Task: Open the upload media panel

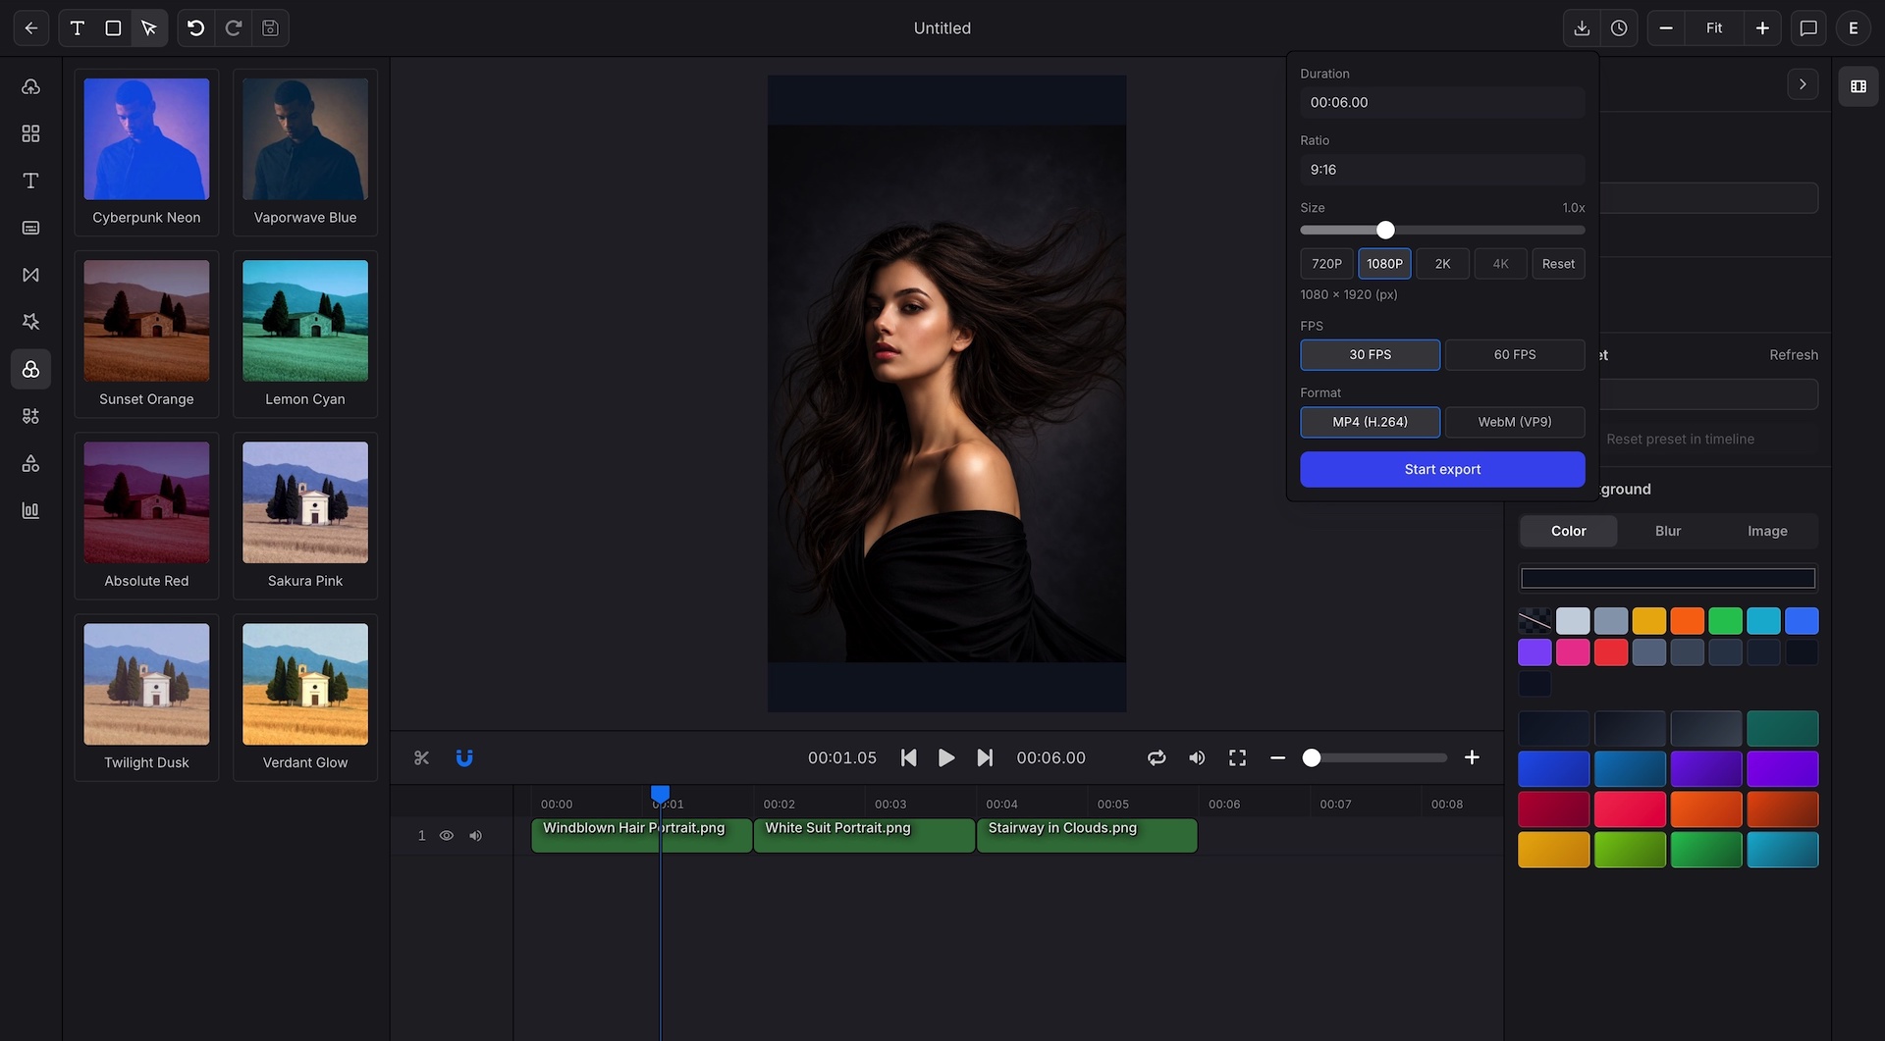Action: click(x=30, y=86)
